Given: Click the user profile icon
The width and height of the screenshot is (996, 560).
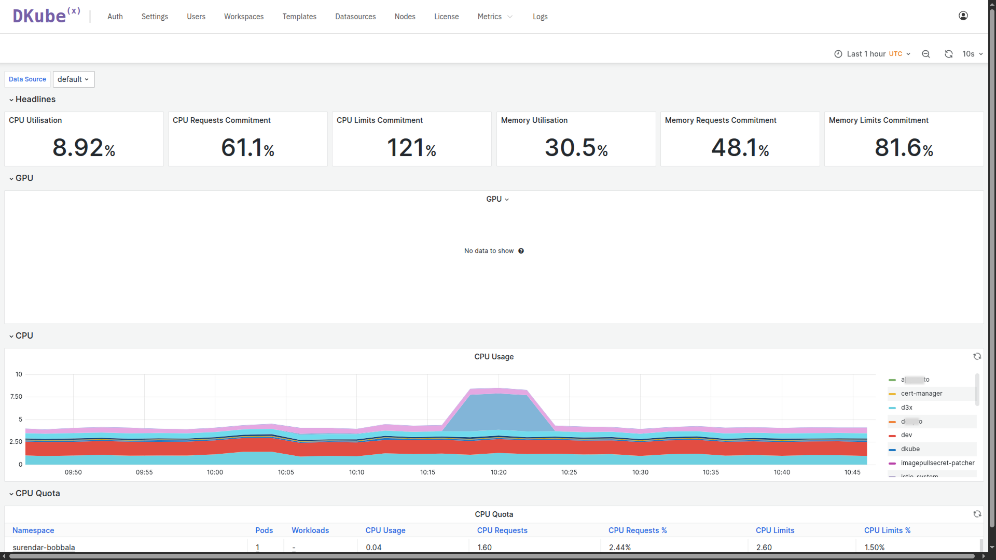Looking at the screenshot, I should click(963, 16).
